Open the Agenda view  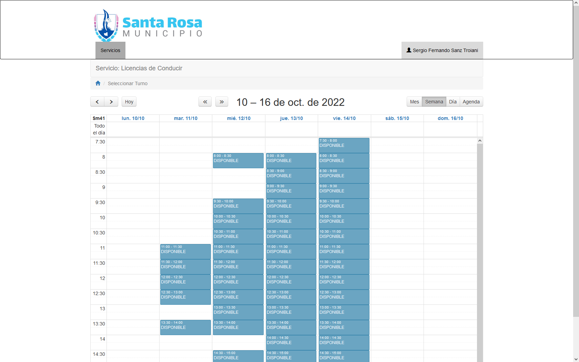471,102
